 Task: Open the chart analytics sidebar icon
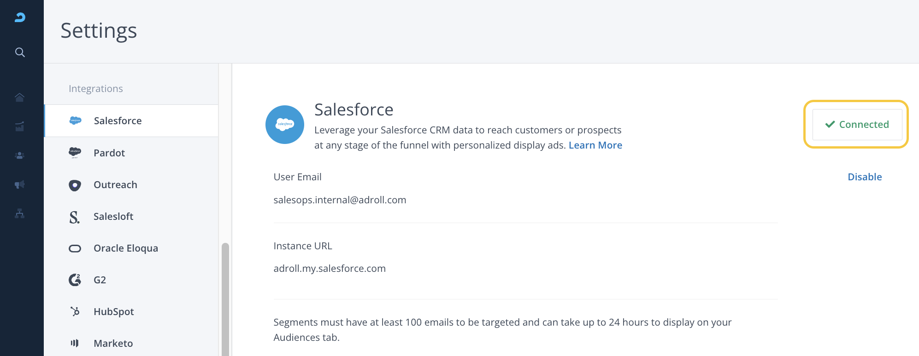(20, 126)
